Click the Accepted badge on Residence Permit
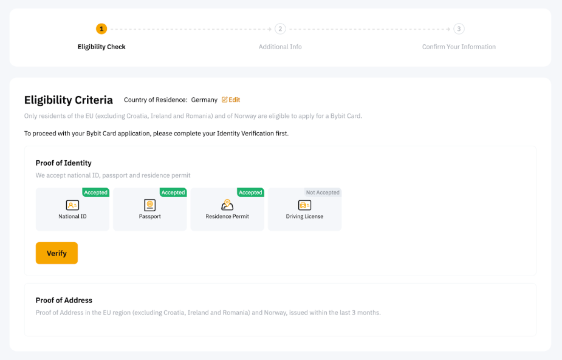This screenshot has height=360, width=562. 250,192
